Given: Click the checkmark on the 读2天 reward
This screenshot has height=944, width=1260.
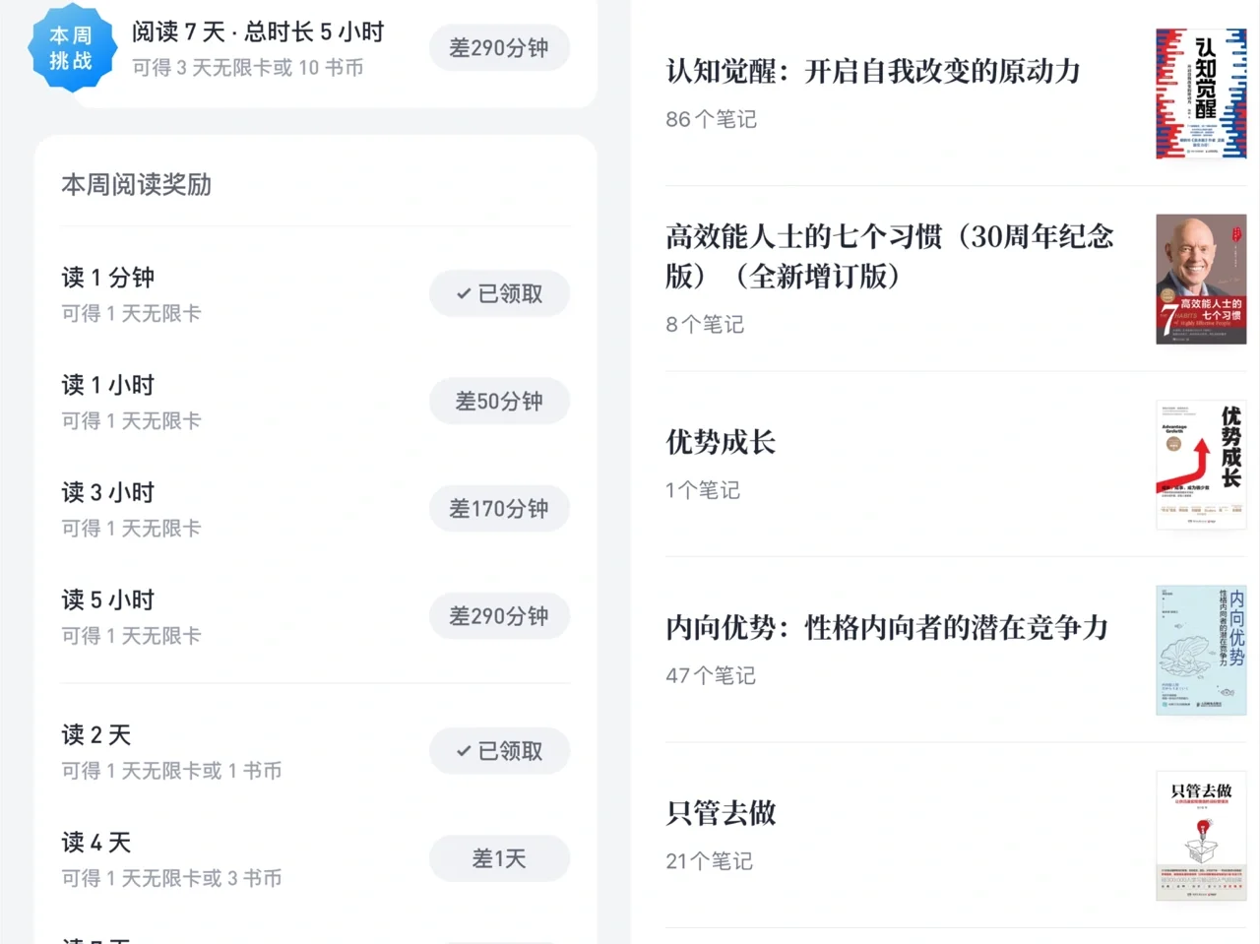Looking at the screenshot, I should tap(463, 750).
